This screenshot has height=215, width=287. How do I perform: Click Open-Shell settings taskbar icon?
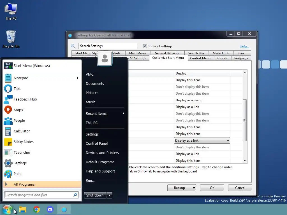point(64,209)
